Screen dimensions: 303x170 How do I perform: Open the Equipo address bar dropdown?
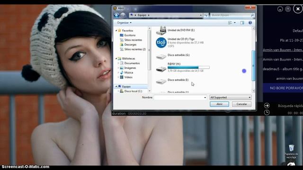point(201,15)
